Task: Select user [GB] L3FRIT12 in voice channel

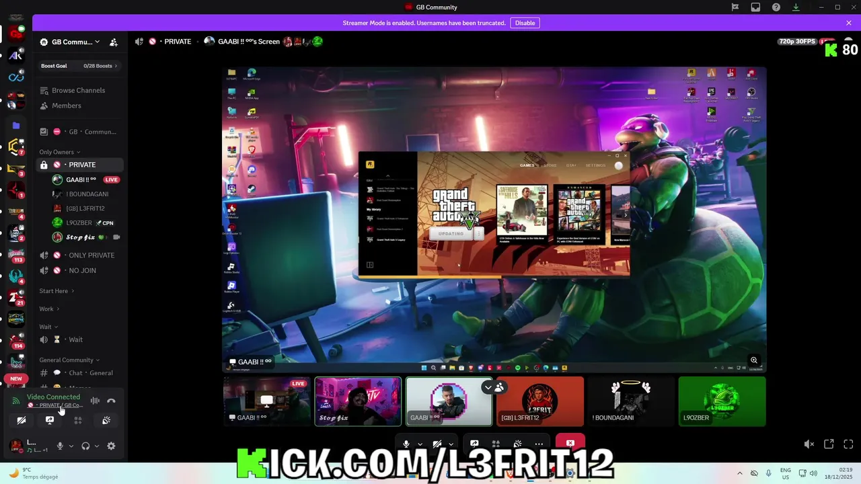Action: click(x=87, y=208)
